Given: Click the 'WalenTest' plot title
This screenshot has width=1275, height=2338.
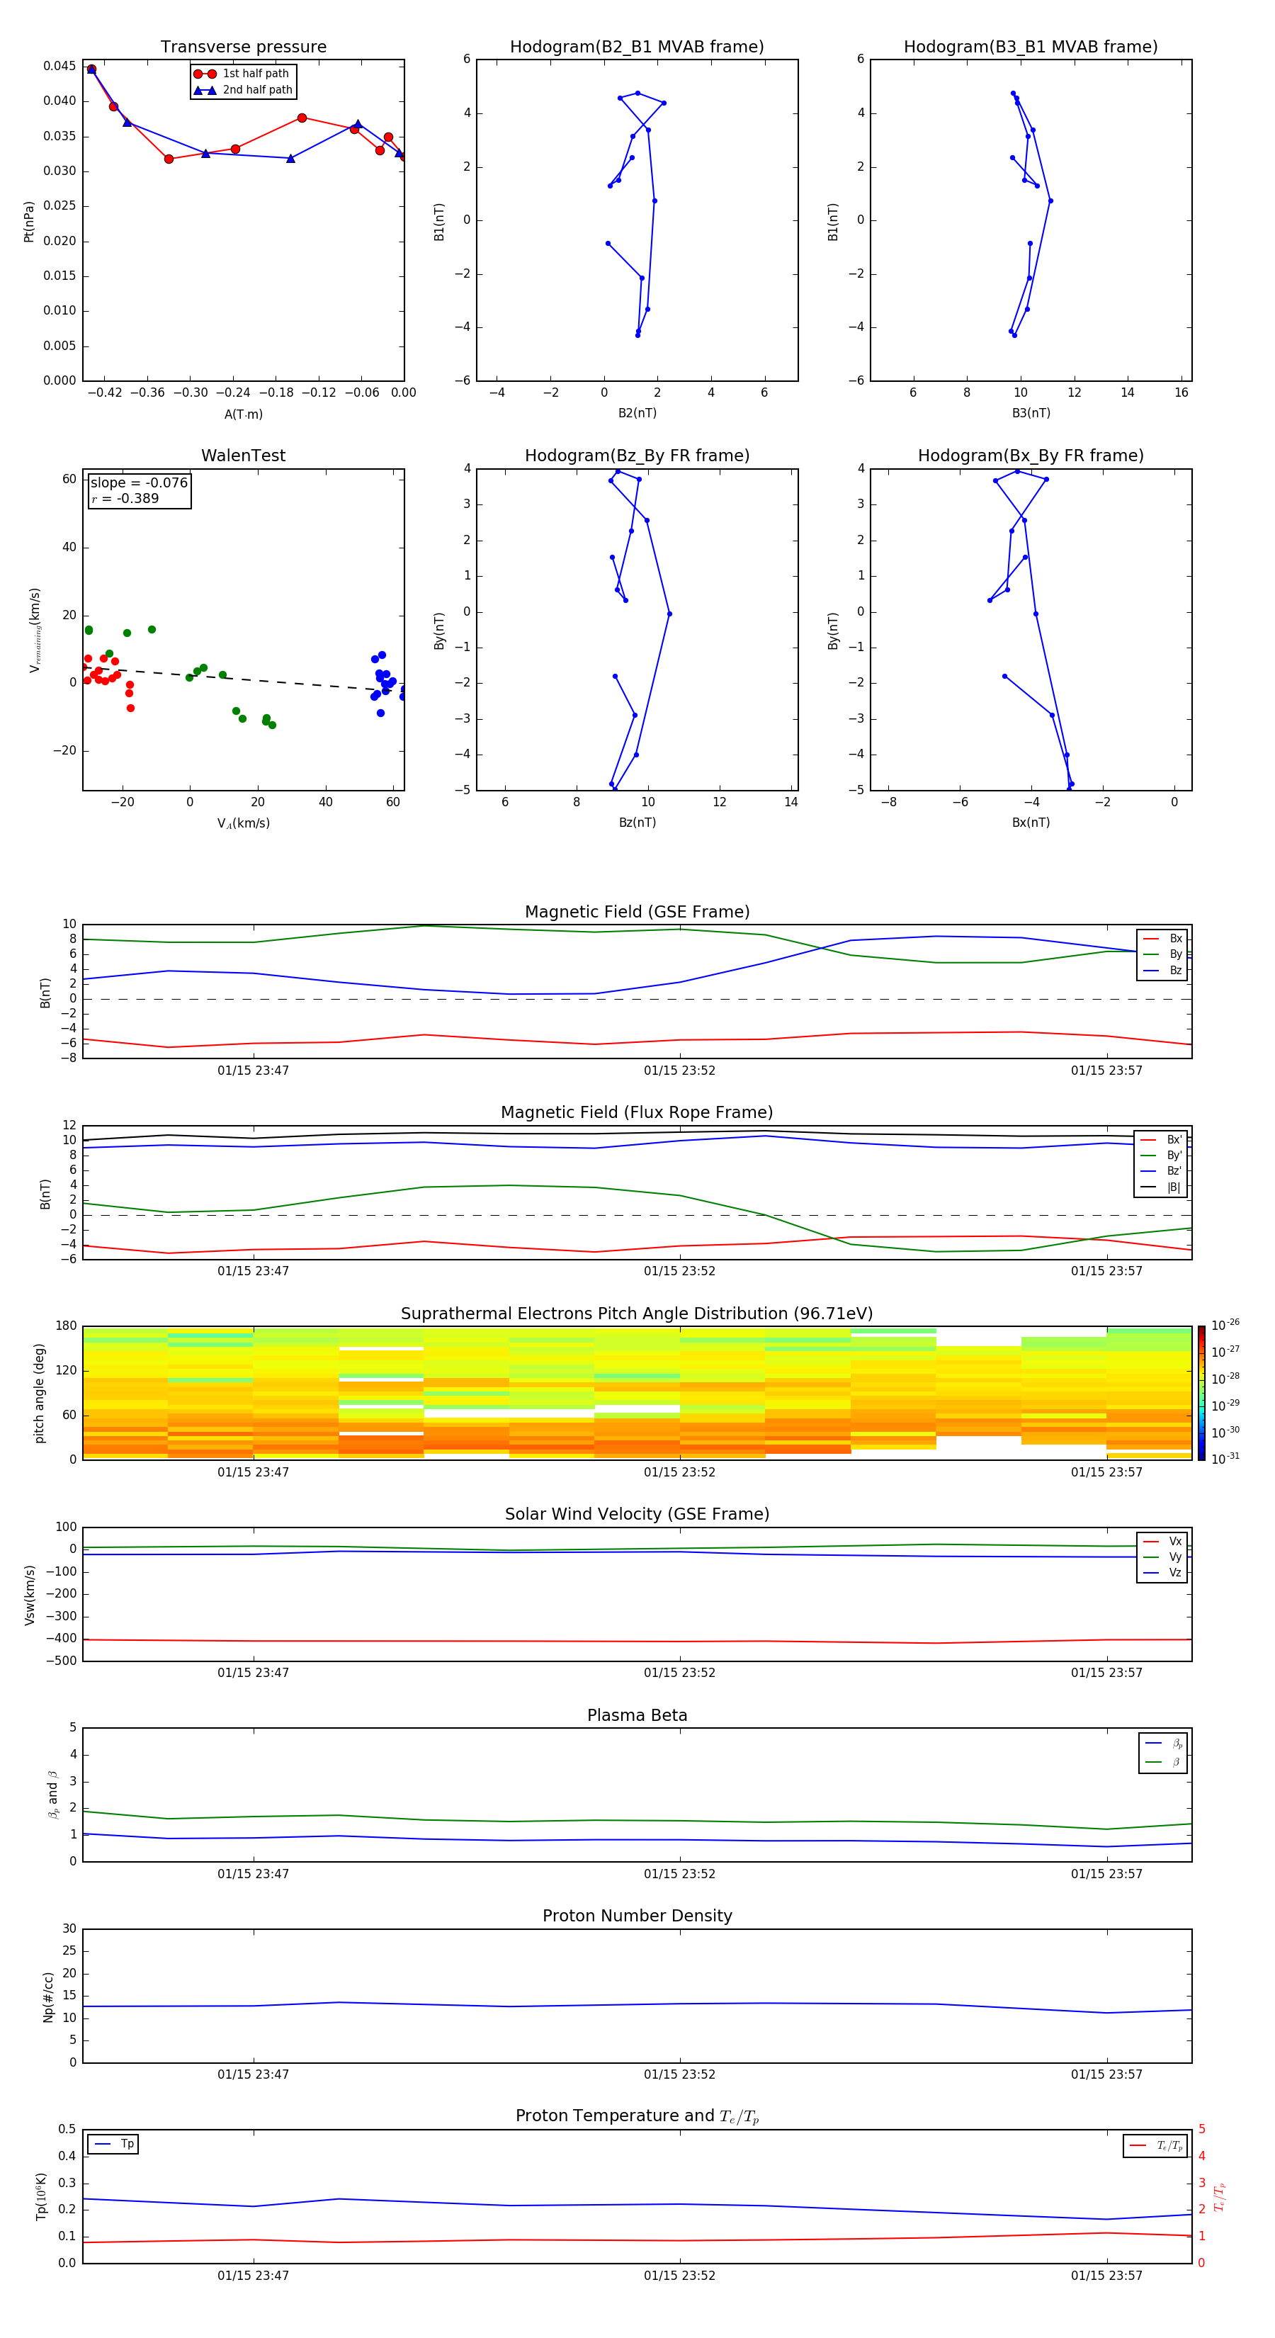Looking at the screenshot, I should coord(243,456).
